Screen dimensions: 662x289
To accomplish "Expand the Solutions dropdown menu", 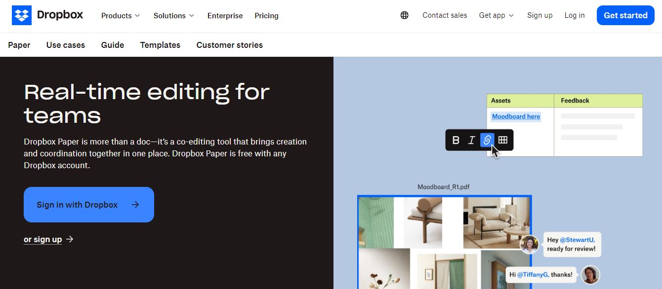I will tap(174, 16).
